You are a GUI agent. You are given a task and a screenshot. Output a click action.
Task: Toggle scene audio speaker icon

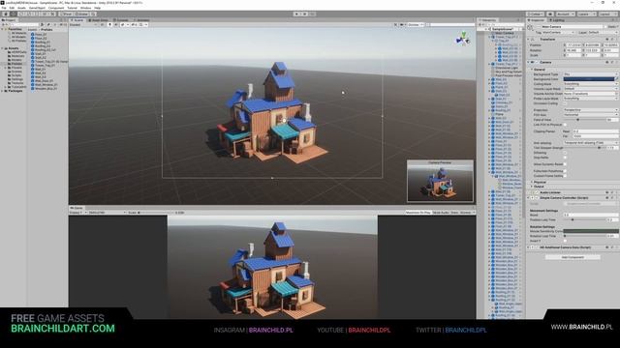[116, 24]
